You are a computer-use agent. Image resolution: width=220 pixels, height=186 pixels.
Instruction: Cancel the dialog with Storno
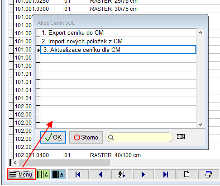point(86,137)
